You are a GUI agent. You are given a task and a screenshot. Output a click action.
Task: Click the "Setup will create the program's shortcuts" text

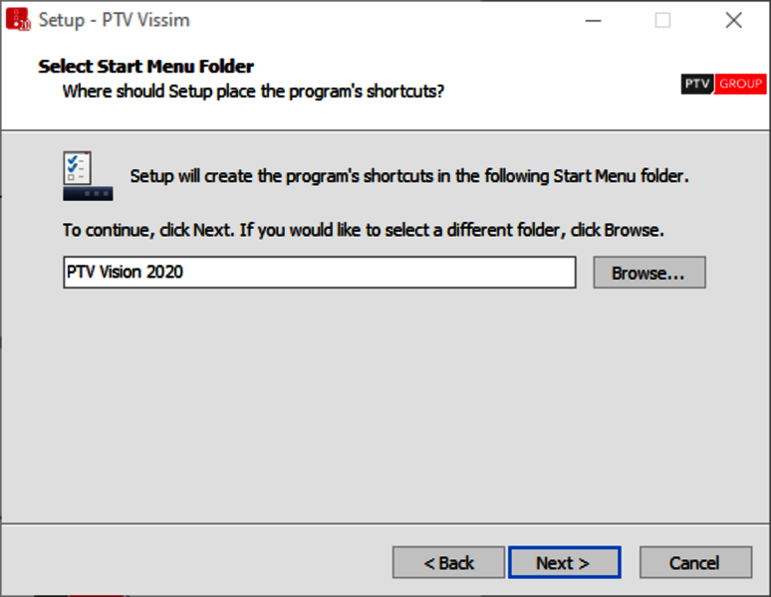(409, 176)
